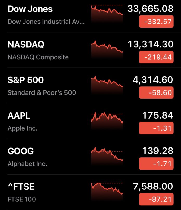Toggle the NASDAQ -219.44 change badge
181x210 pixels.
coord(156,57)
